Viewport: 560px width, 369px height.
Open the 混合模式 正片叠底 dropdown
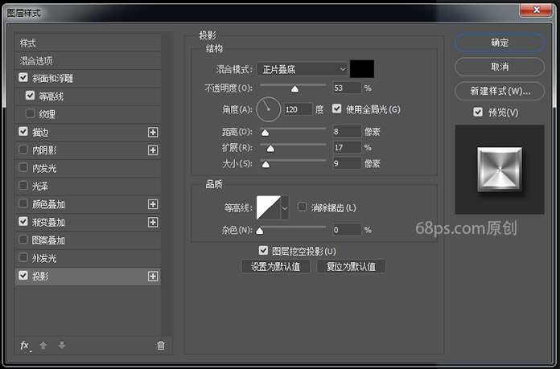(302, 69)
